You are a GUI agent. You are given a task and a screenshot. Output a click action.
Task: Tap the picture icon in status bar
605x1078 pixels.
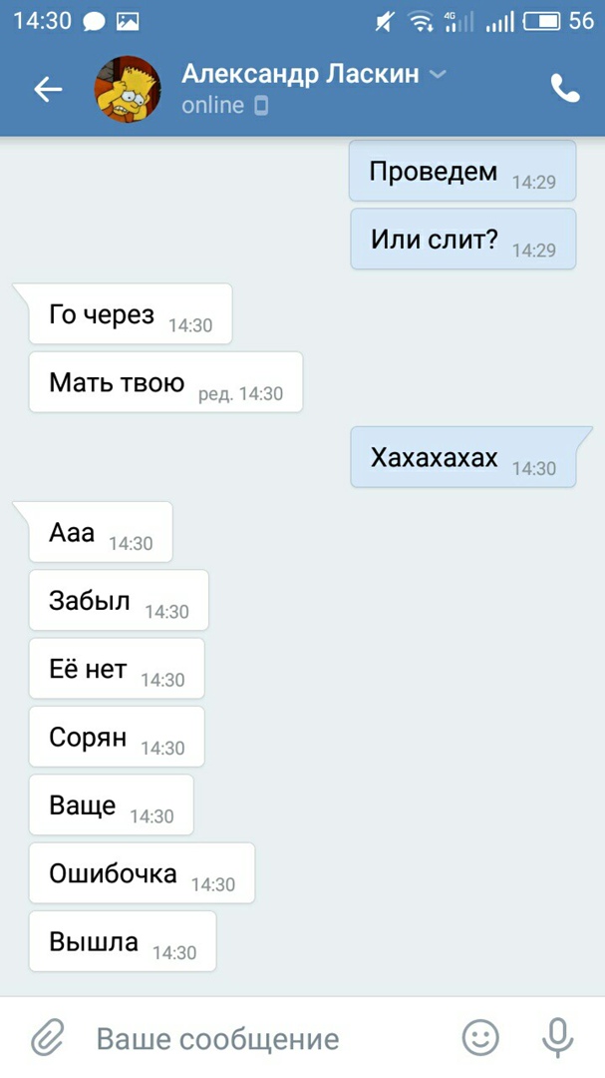[127, 22]
